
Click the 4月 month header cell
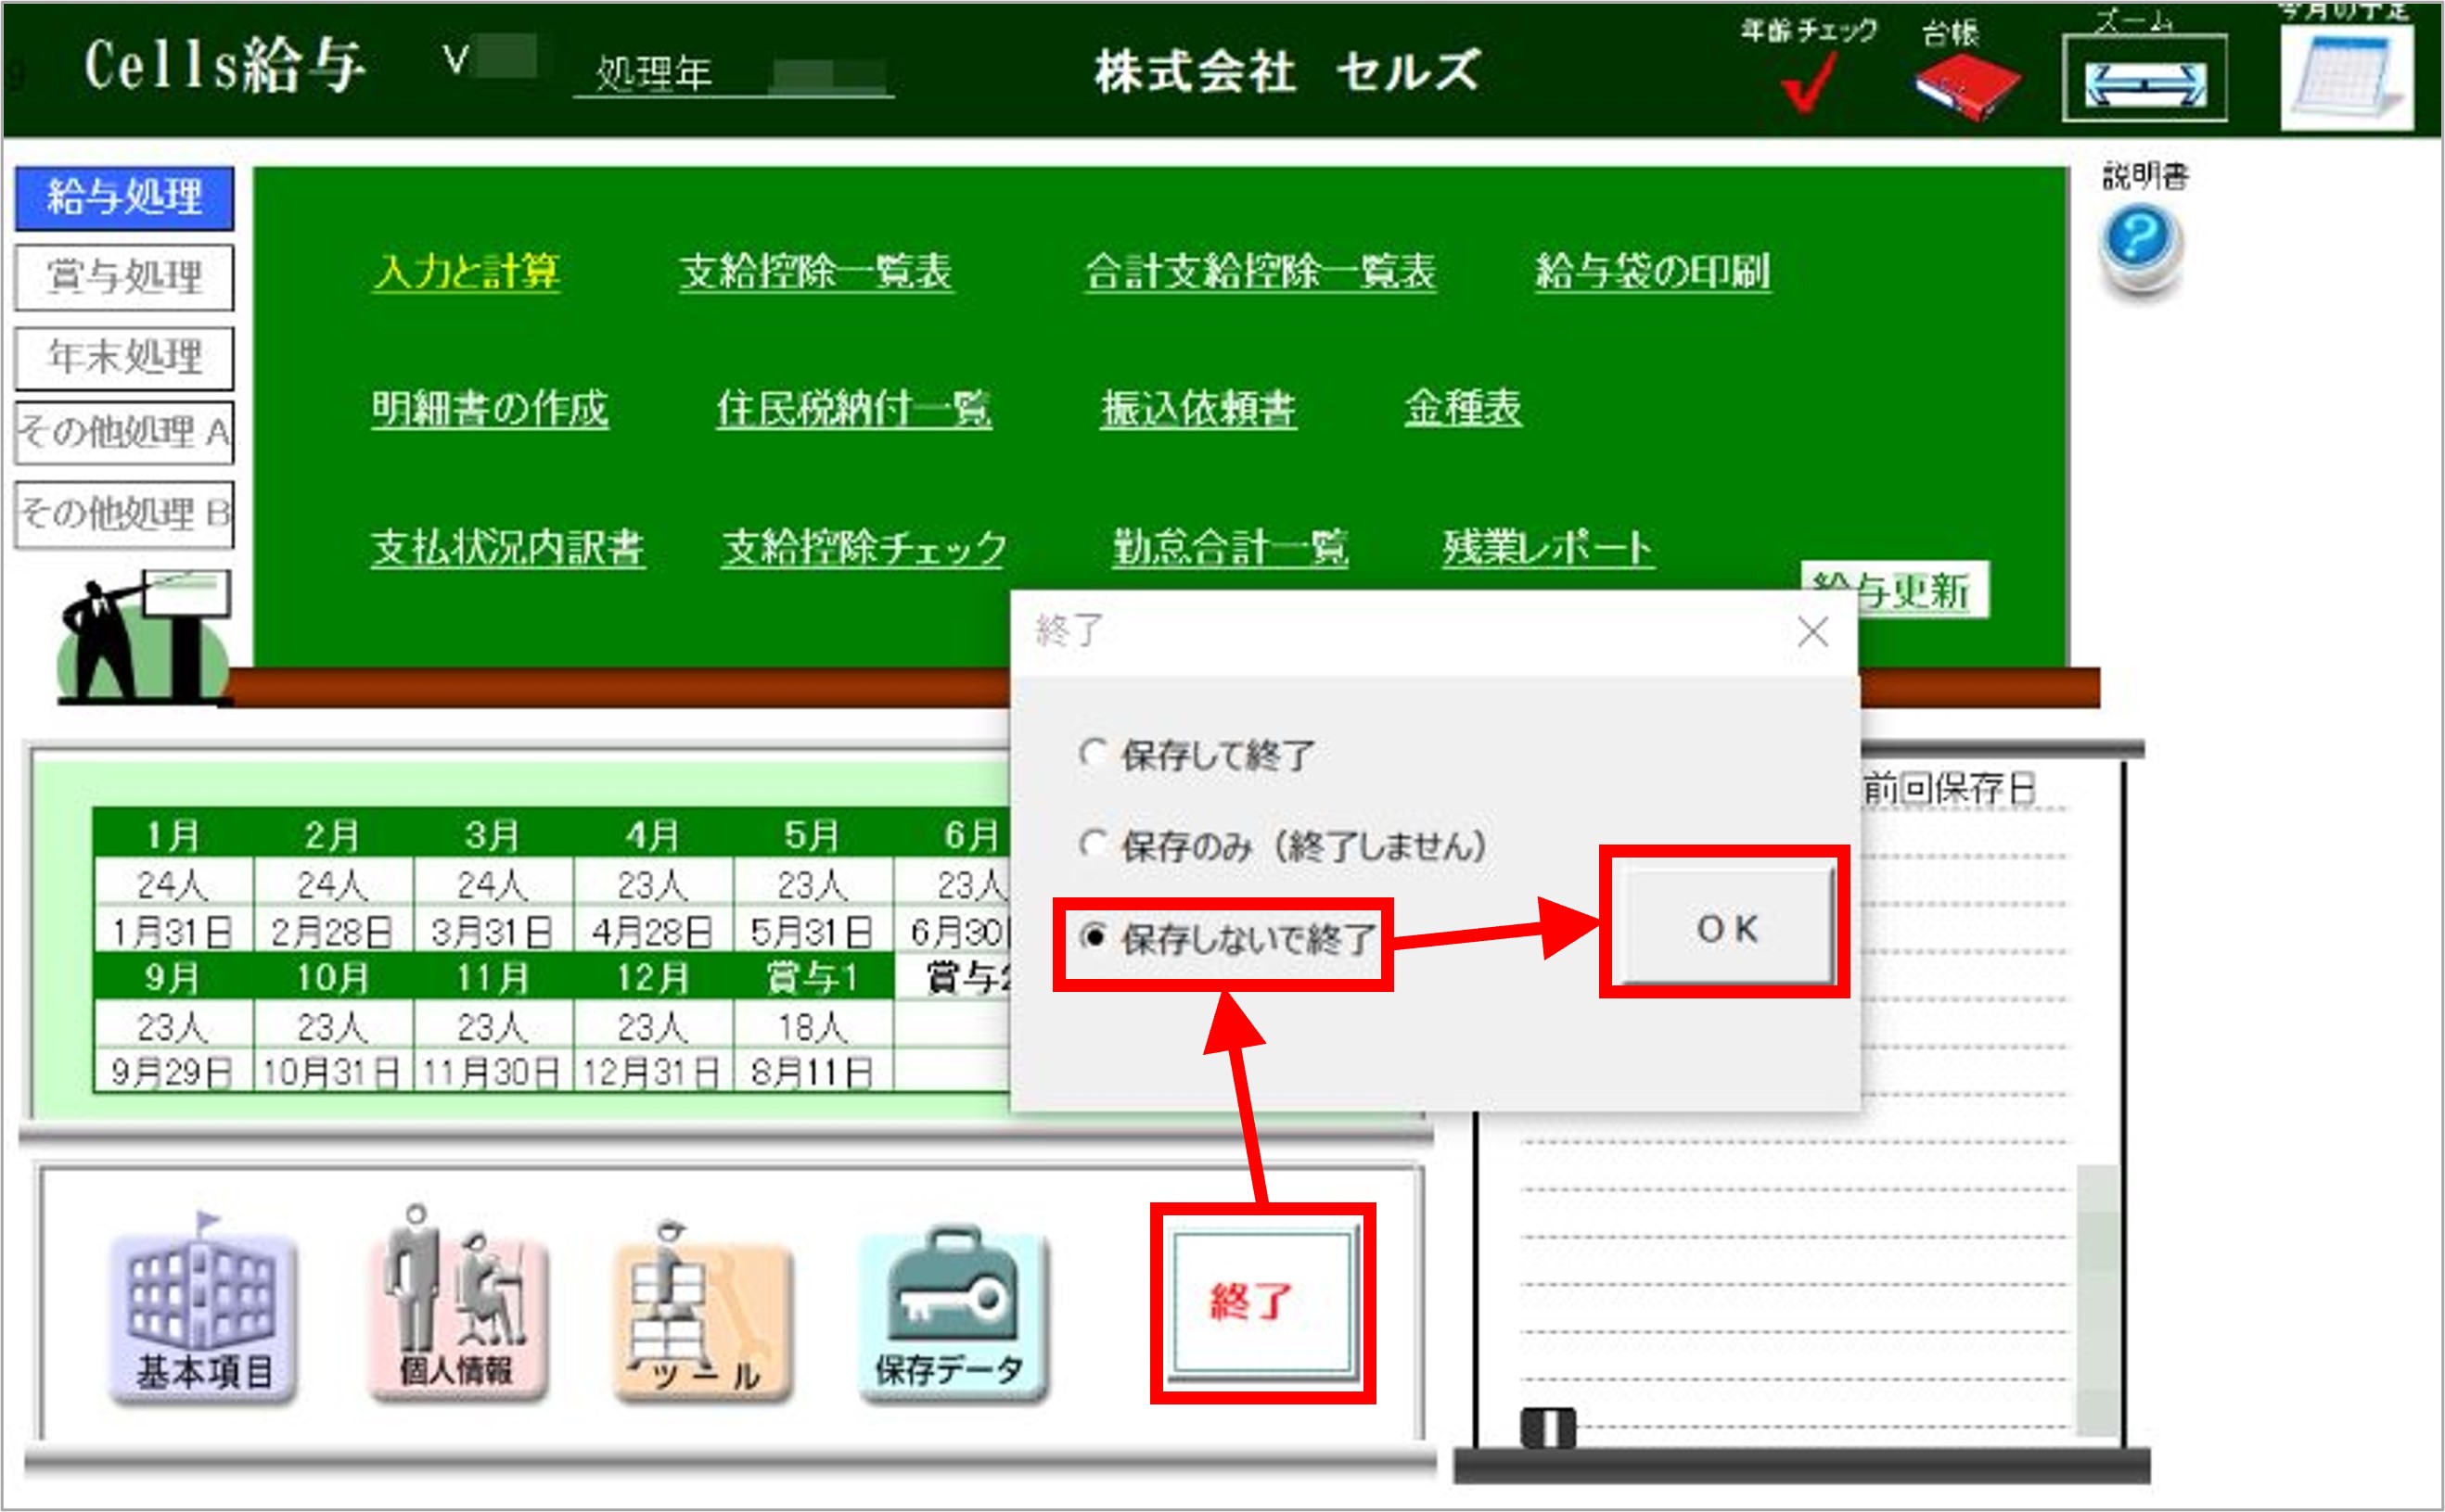pyautogui.click(x=652, y=834)
